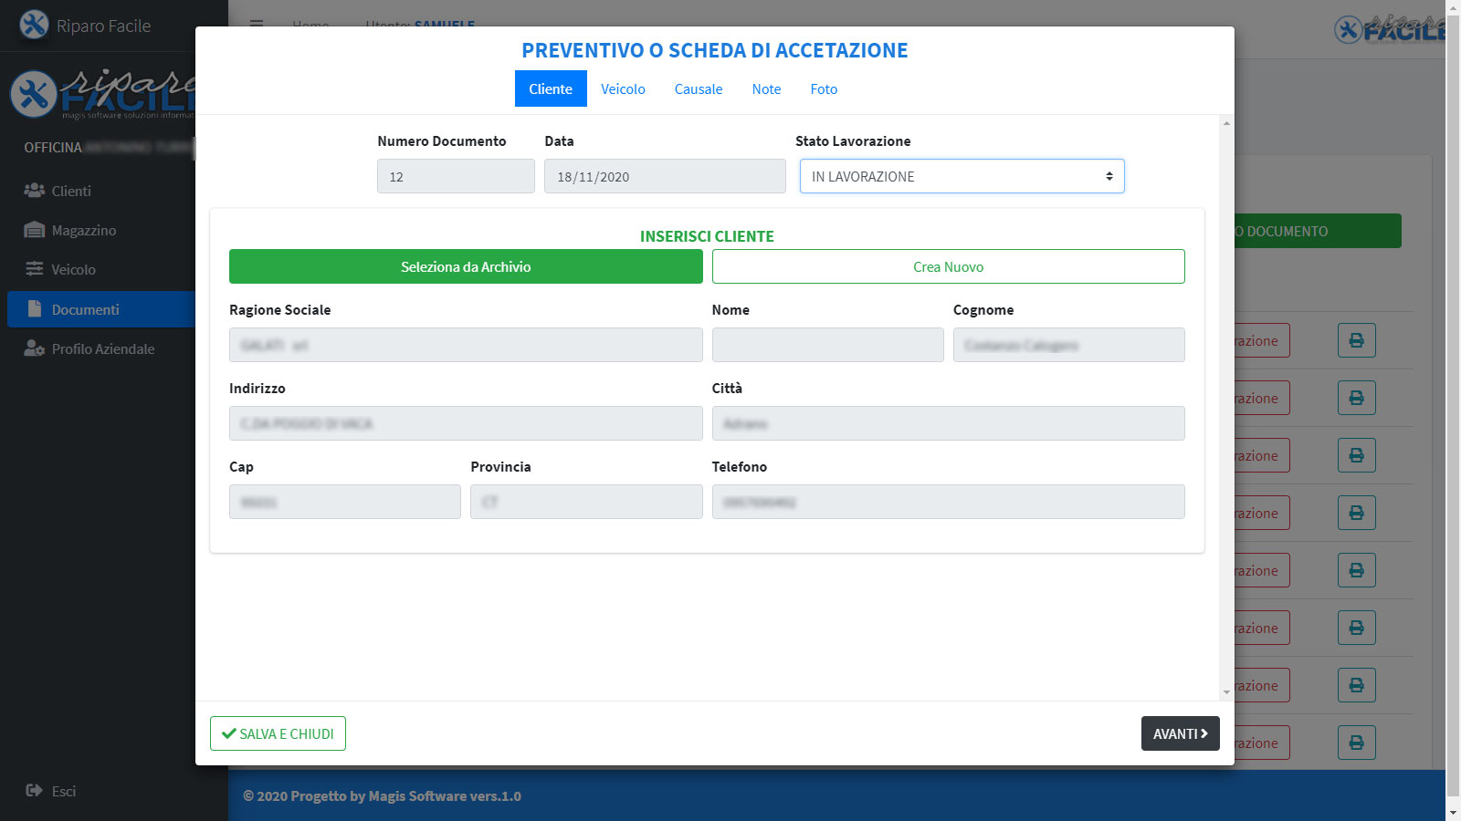
Task: Click the modal scrollbar up arrow
Action: pos(1226,123)
